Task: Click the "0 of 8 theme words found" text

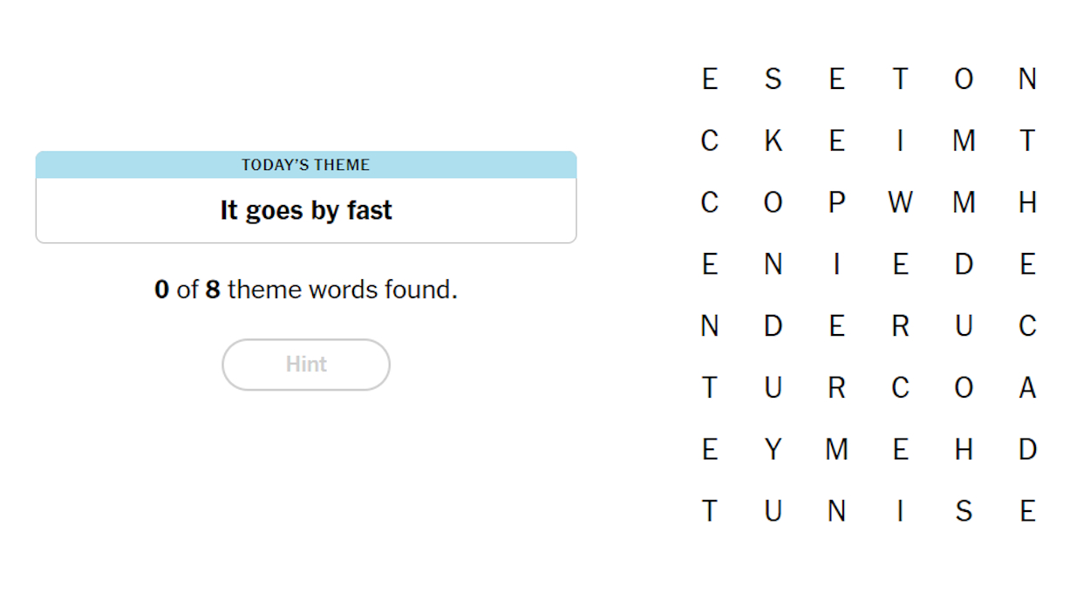Action: 305,289
